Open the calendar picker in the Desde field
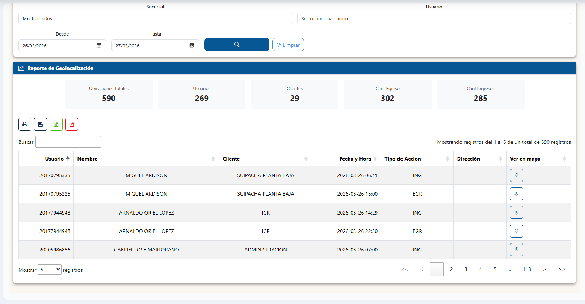The image size is (585, 304). point(99,46)
